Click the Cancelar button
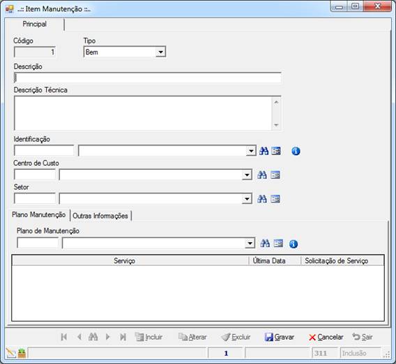The image size is (396, 364). tap(326, 337)
